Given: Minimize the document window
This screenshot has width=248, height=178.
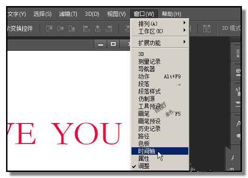Looking at the screenshot, I should point(101,44).
